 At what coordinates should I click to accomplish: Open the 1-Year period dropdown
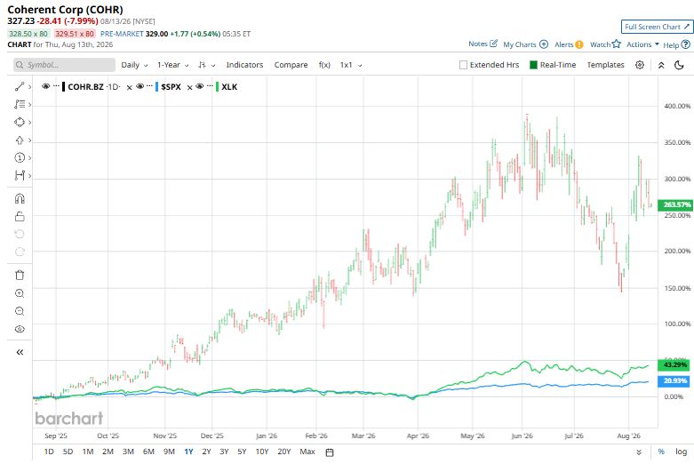(x=172, y=65)
